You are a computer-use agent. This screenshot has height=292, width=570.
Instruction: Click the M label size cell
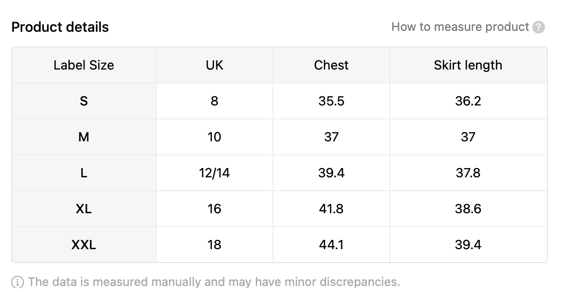click(84, 137)
